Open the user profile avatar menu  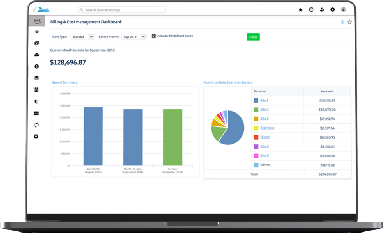(343, 10)
